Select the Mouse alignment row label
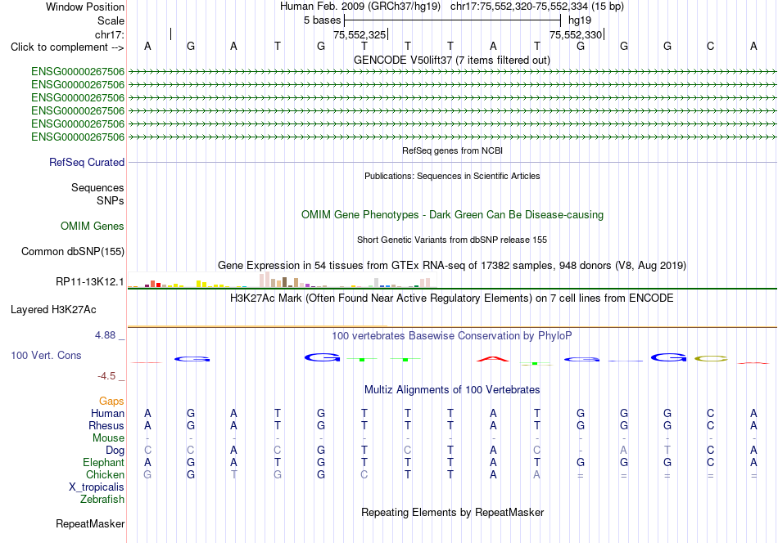Viewport: 778px width, 543px height. [x=108, y=438]
